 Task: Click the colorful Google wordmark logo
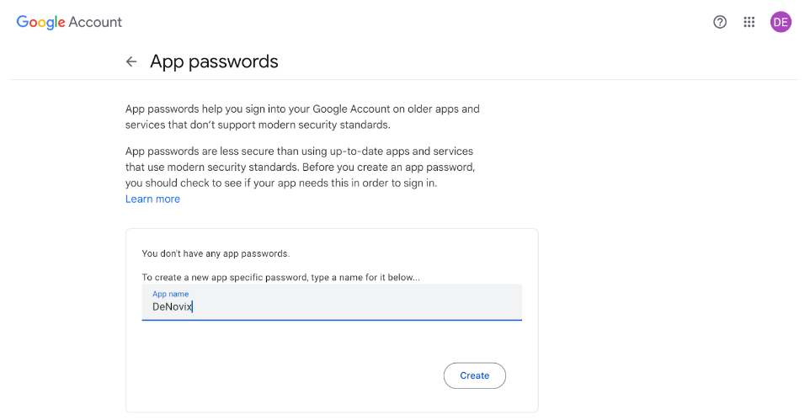[40, 22]
